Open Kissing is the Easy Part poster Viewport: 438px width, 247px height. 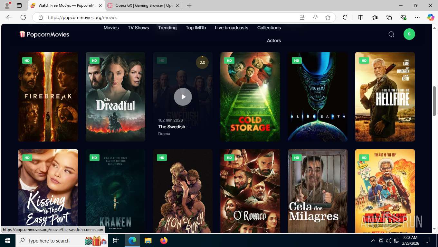pos(48,191)
